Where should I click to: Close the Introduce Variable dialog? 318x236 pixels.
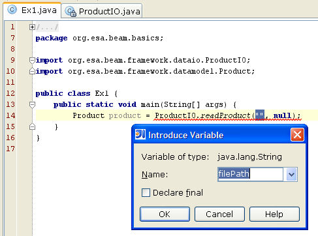297,135
